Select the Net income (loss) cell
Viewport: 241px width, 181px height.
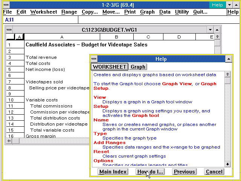click(x=62, y=69)
